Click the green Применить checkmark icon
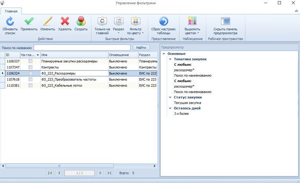 [29, 21]
